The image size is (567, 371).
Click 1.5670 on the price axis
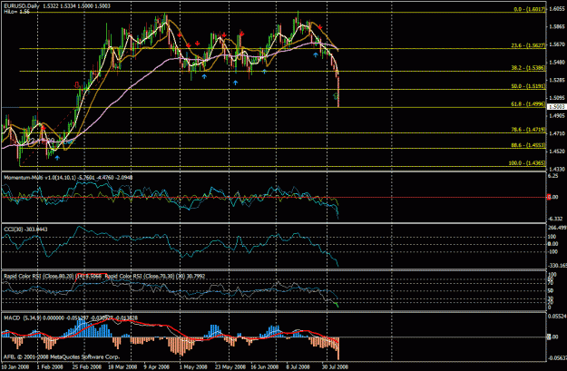557,44
